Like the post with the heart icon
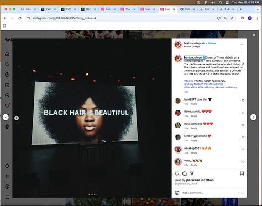262x206 pixels. point(177,173)
